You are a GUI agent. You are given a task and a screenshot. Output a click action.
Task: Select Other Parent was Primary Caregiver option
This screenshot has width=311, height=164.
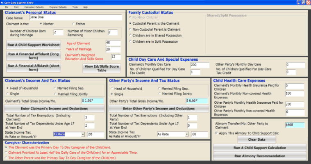[x=7, y=158]
